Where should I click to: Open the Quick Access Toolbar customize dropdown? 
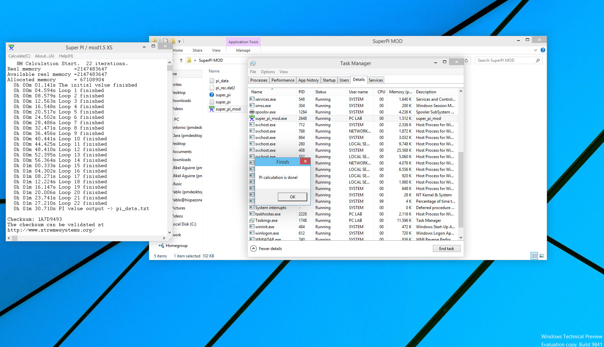[x=179, y=41]
